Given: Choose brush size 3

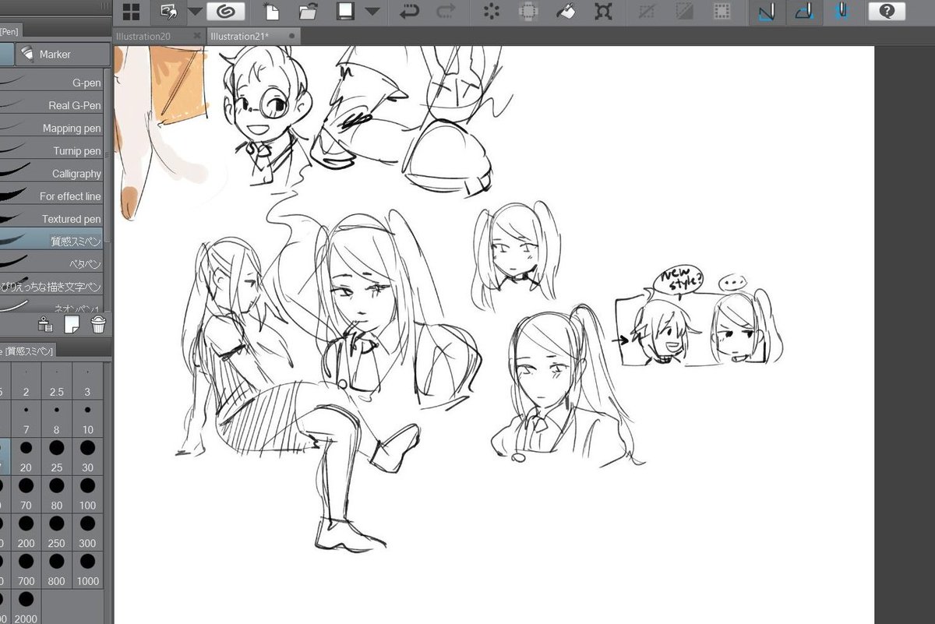Looking at the screenshot, I should click(87, 381).
